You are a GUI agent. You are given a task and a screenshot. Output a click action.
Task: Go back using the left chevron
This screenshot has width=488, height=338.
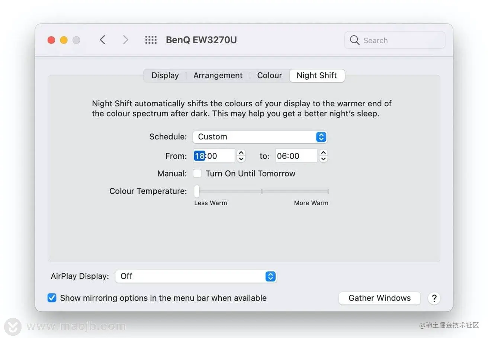pyautogui.click(x=103, y=40)
